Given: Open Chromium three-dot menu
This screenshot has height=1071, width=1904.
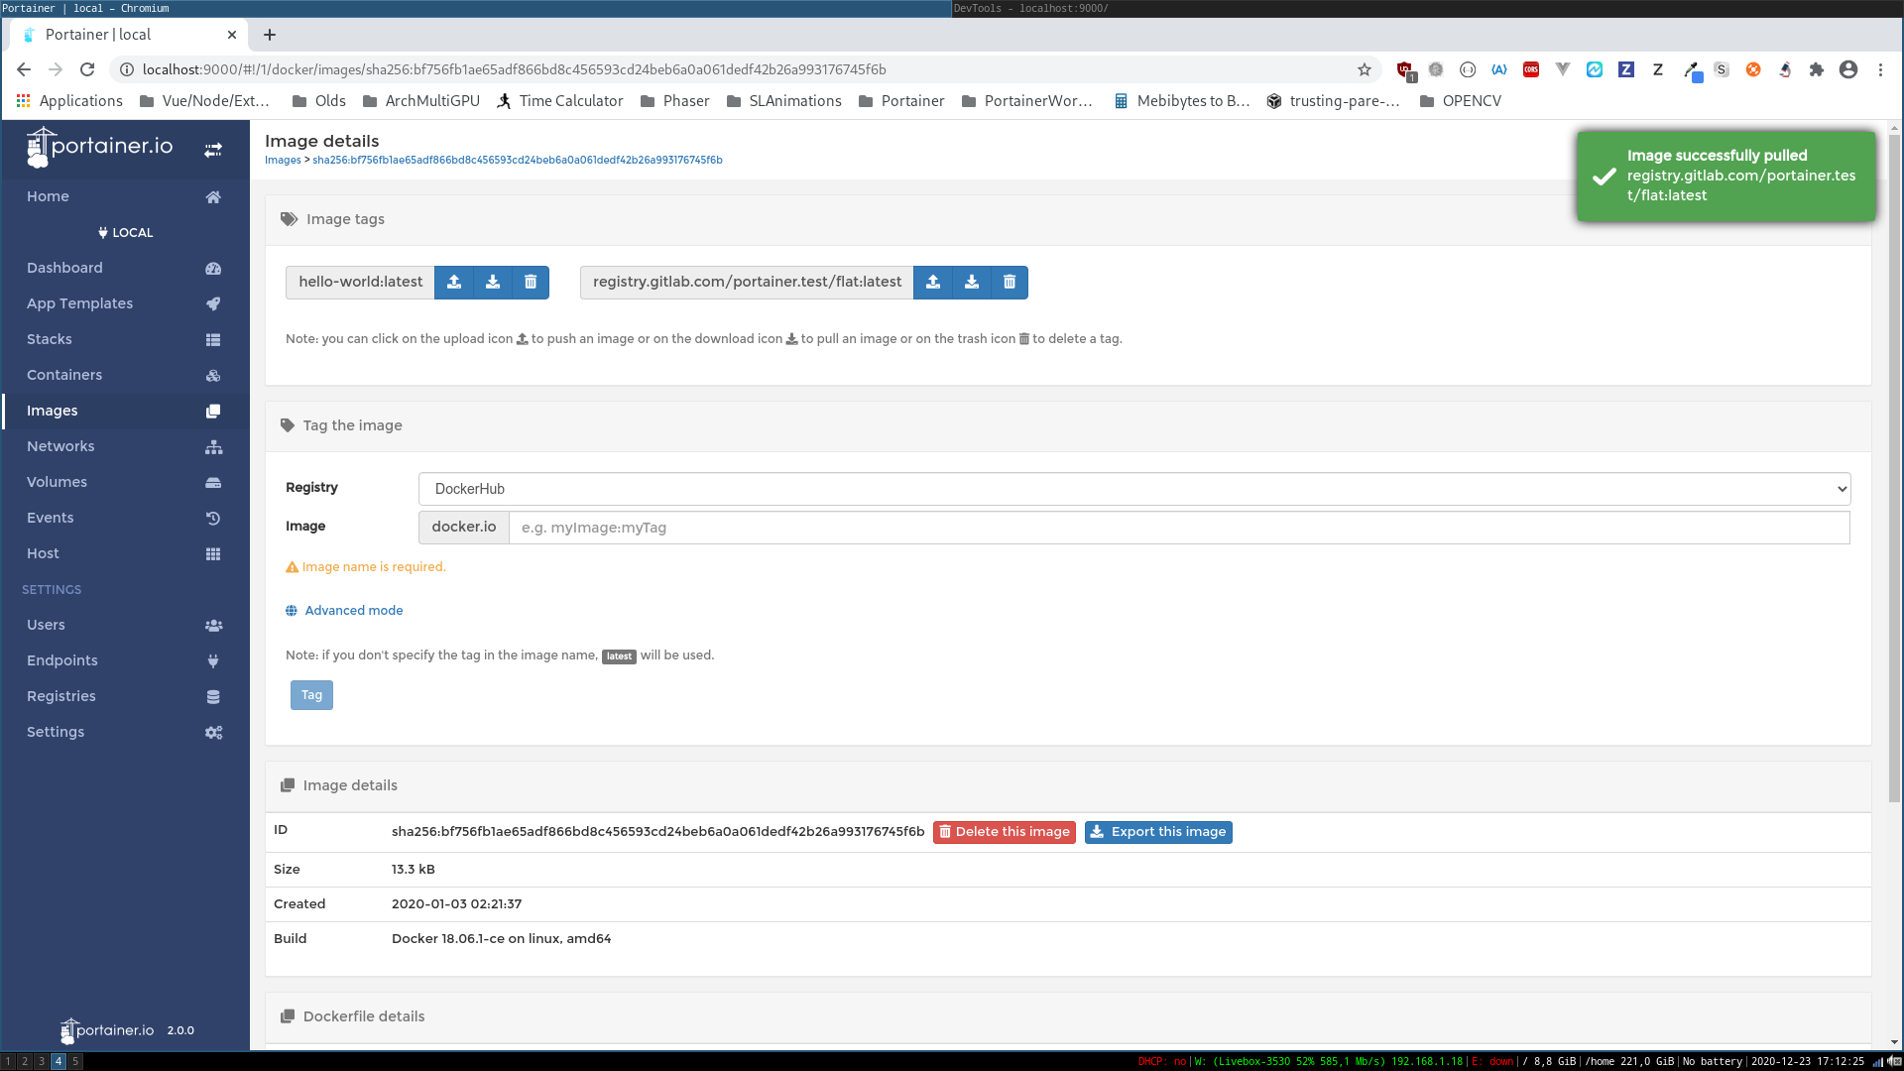Looking at the screenshot, I should click(1880, 69).
